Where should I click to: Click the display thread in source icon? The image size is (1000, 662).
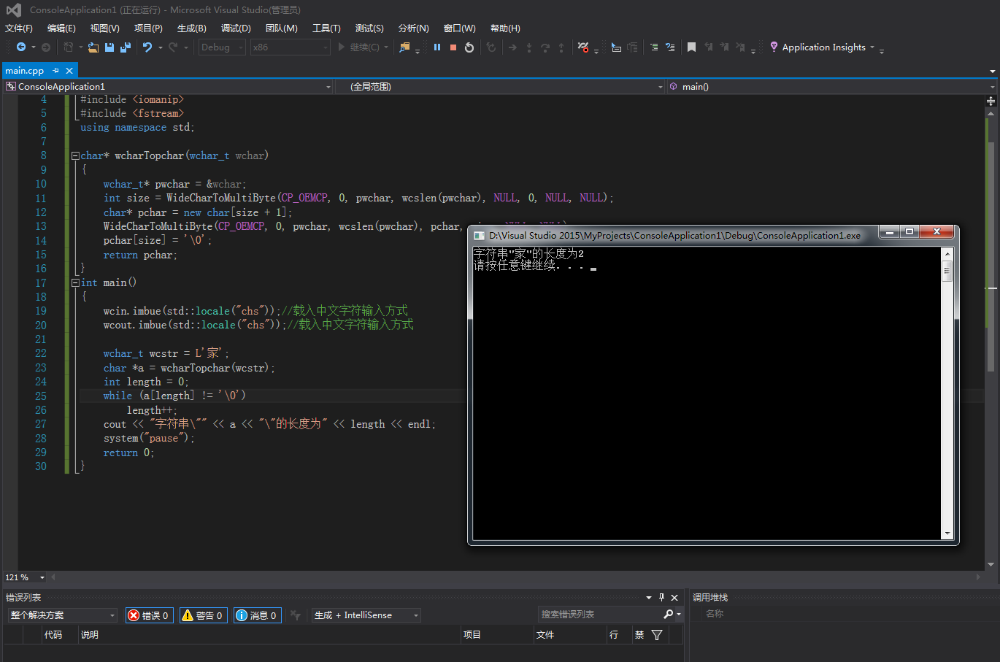coord(616,47)
